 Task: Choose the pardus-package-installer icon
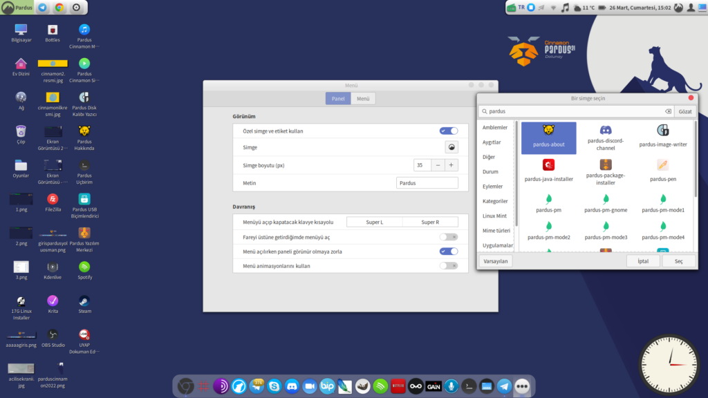click(606, 171)
